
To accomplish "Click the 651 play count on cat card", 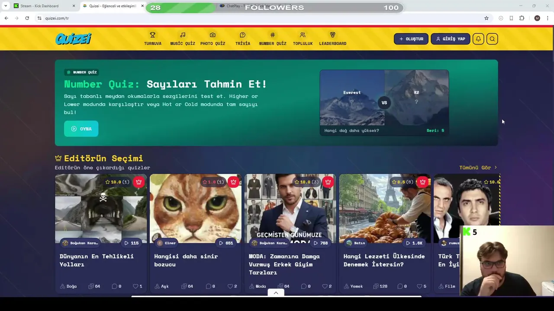I will 226,243.
